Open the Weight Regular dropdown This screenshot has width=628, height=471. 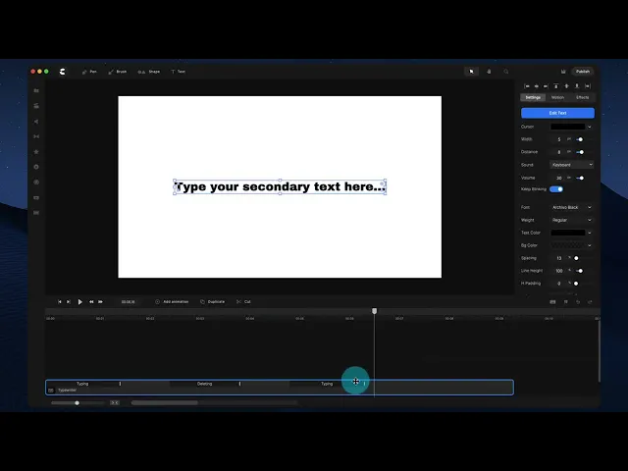point(571,220)
